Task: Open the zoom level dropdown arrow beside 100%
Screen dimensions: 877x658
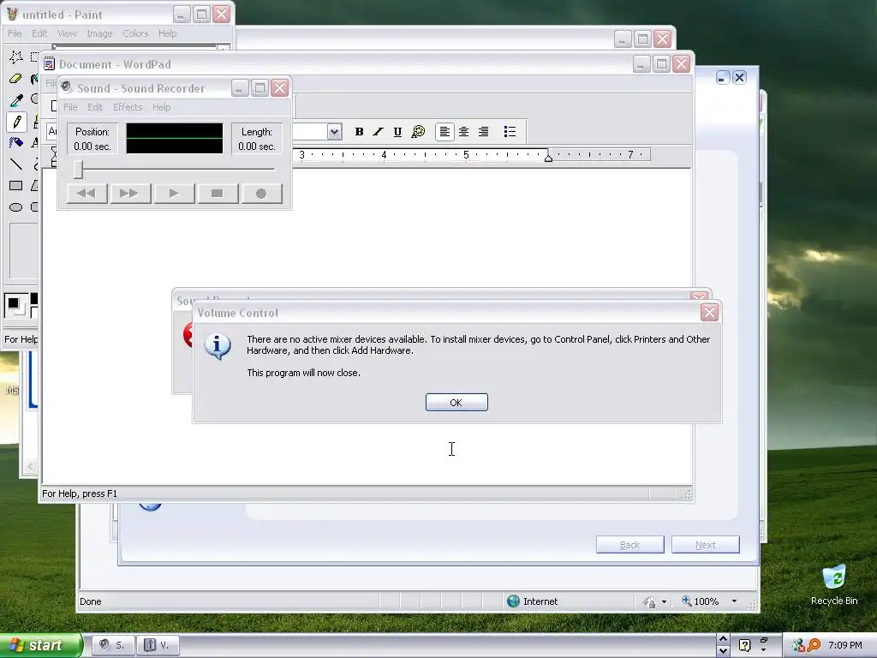Action: 734,601
